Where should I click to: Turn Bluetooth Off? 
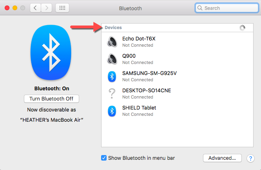(51, 99)
